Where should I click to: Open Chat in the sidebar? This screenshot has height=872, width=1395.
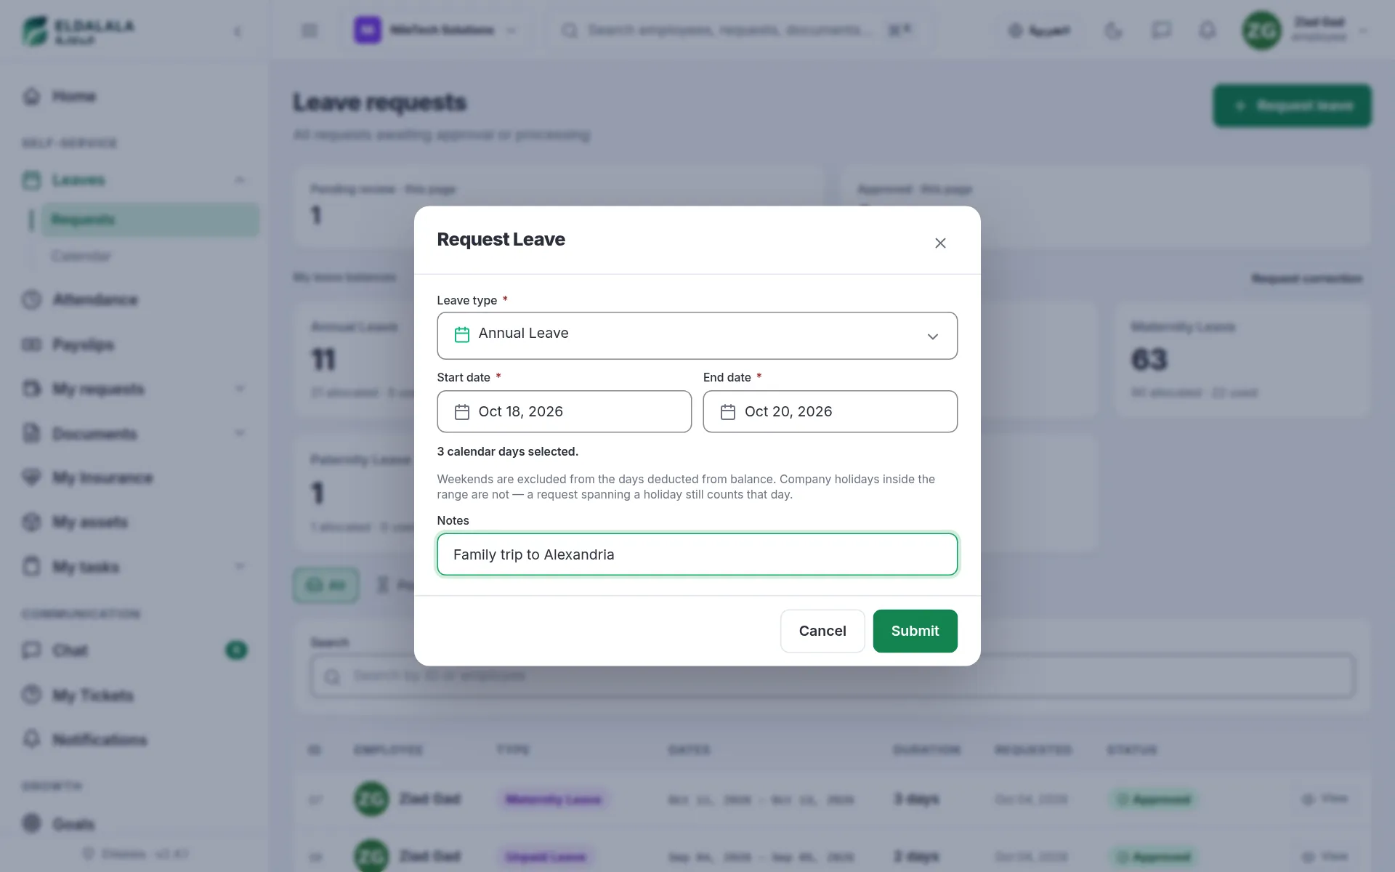click(x=134, y=650)
